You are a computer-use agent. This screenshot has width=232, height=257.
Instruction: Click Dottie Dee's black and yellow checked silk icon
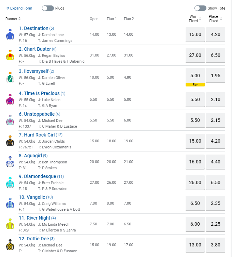pyautogui.click(x=10, y=245)
